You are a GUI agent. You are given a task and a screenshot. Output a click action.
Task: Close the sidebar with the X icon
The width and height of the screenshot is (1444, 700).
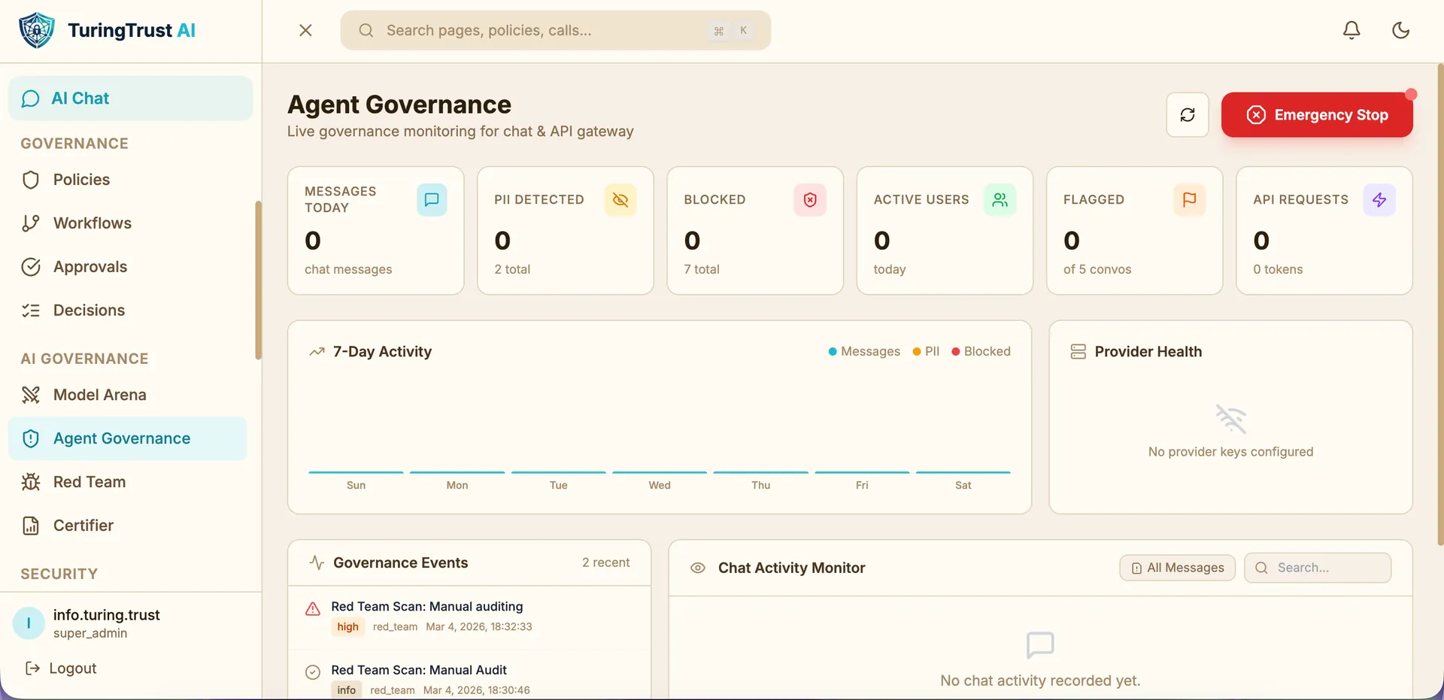(x=305, y=30)
